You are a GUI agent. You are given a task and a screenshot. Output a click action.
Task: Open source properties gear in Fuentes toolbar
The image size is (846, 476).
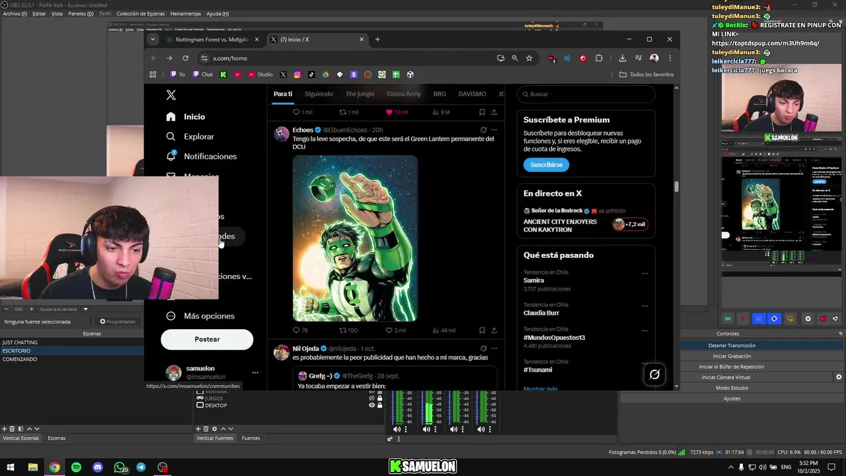(x=214, y=429)
